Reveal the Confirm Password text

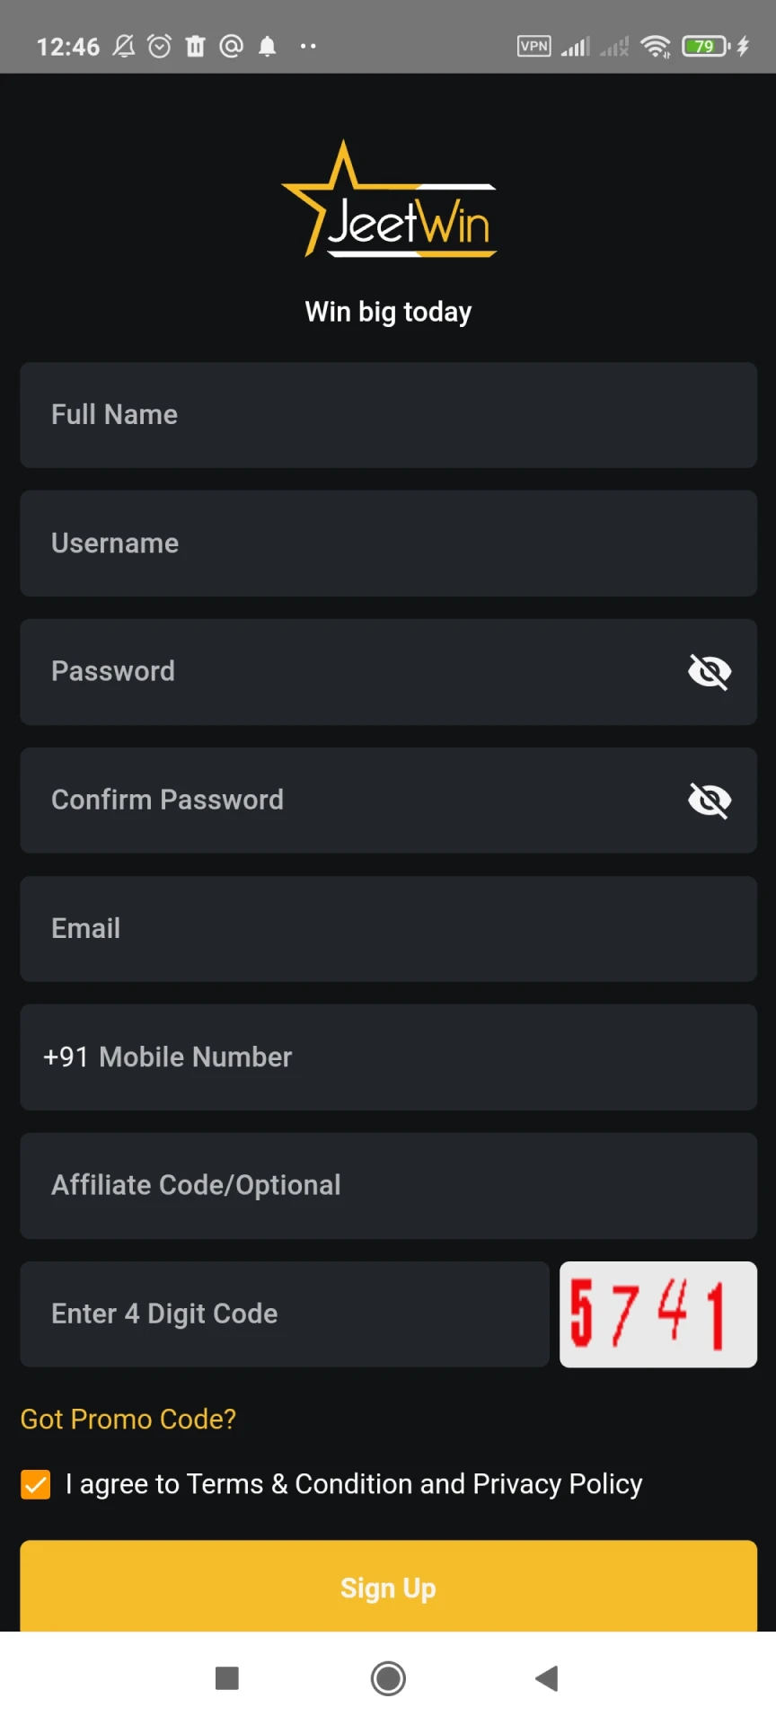710,800
